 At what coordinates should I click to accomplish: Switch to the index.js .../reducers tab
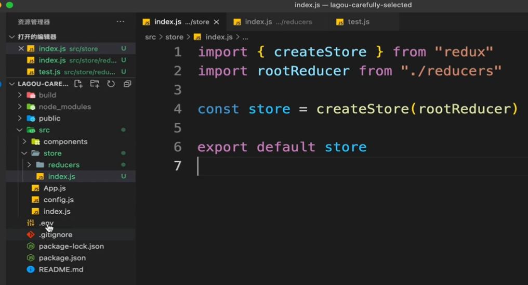278,22
